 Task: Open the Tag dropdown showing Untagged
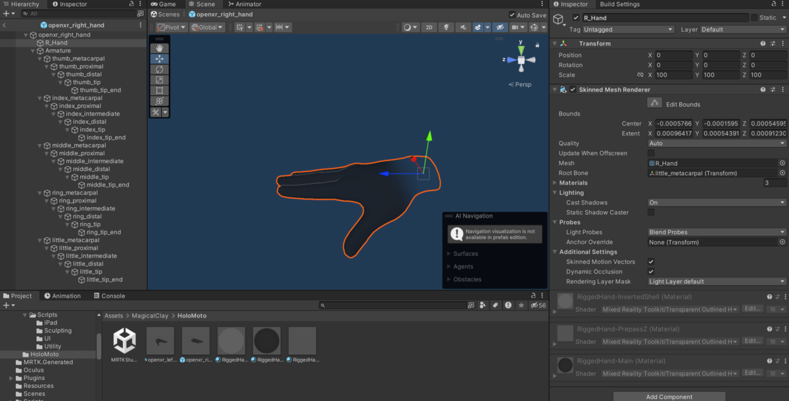pos(628,29)
